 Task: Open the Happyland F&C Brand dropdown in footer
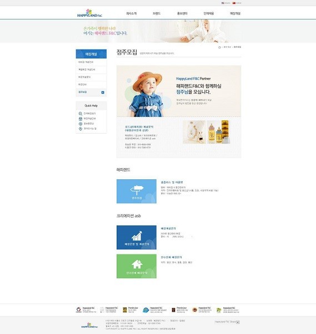coord(227,322)
